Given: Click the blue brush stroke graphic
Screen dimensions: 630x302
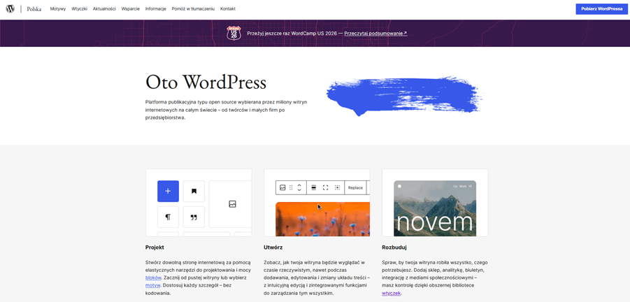Looking at the screenshot, I should [405, 96].
